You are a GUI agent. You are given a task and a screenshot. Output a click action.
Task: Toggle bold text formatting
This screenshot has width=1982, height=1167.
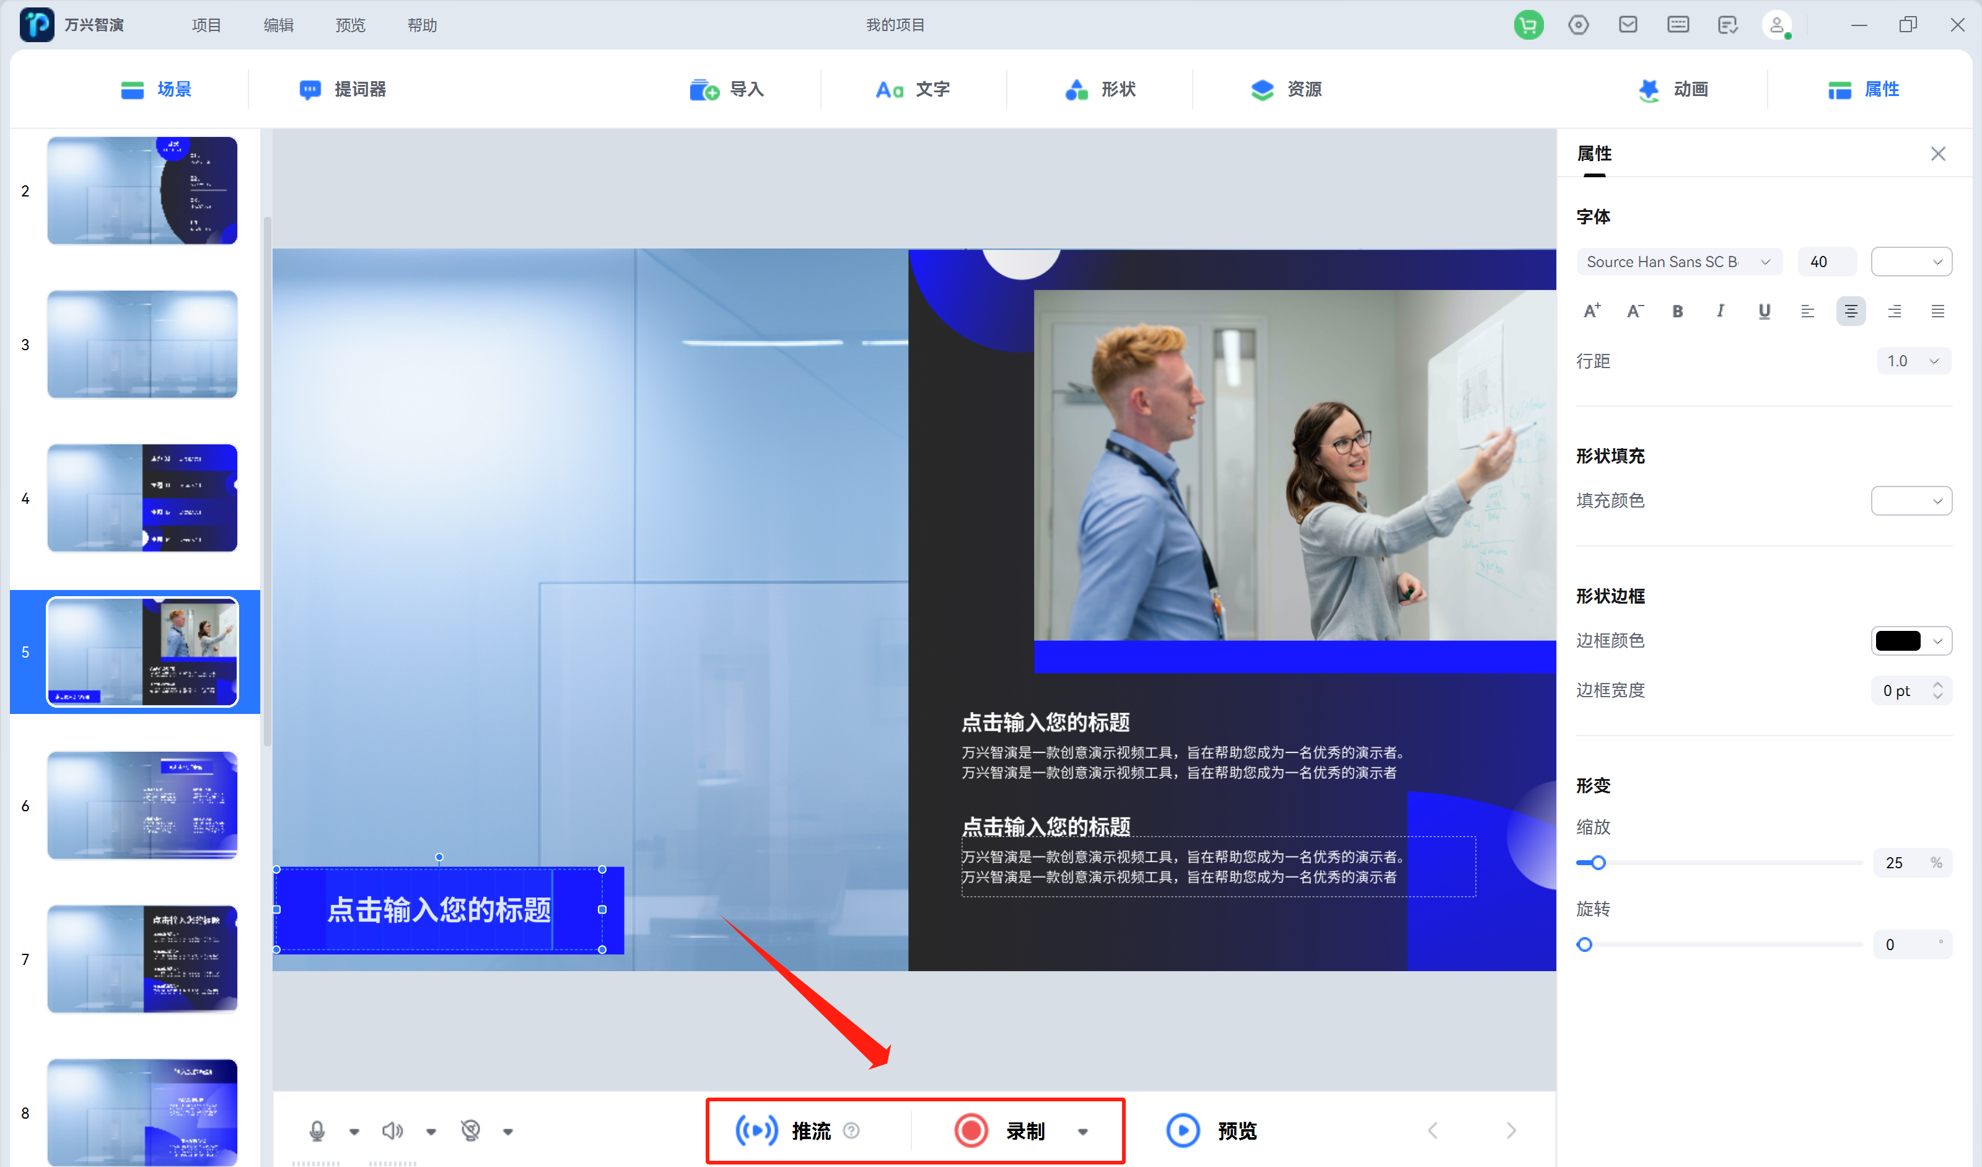(x=1678, y=311)
